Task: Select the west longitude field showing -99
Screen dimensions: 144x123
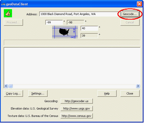Action: point(54,22)
